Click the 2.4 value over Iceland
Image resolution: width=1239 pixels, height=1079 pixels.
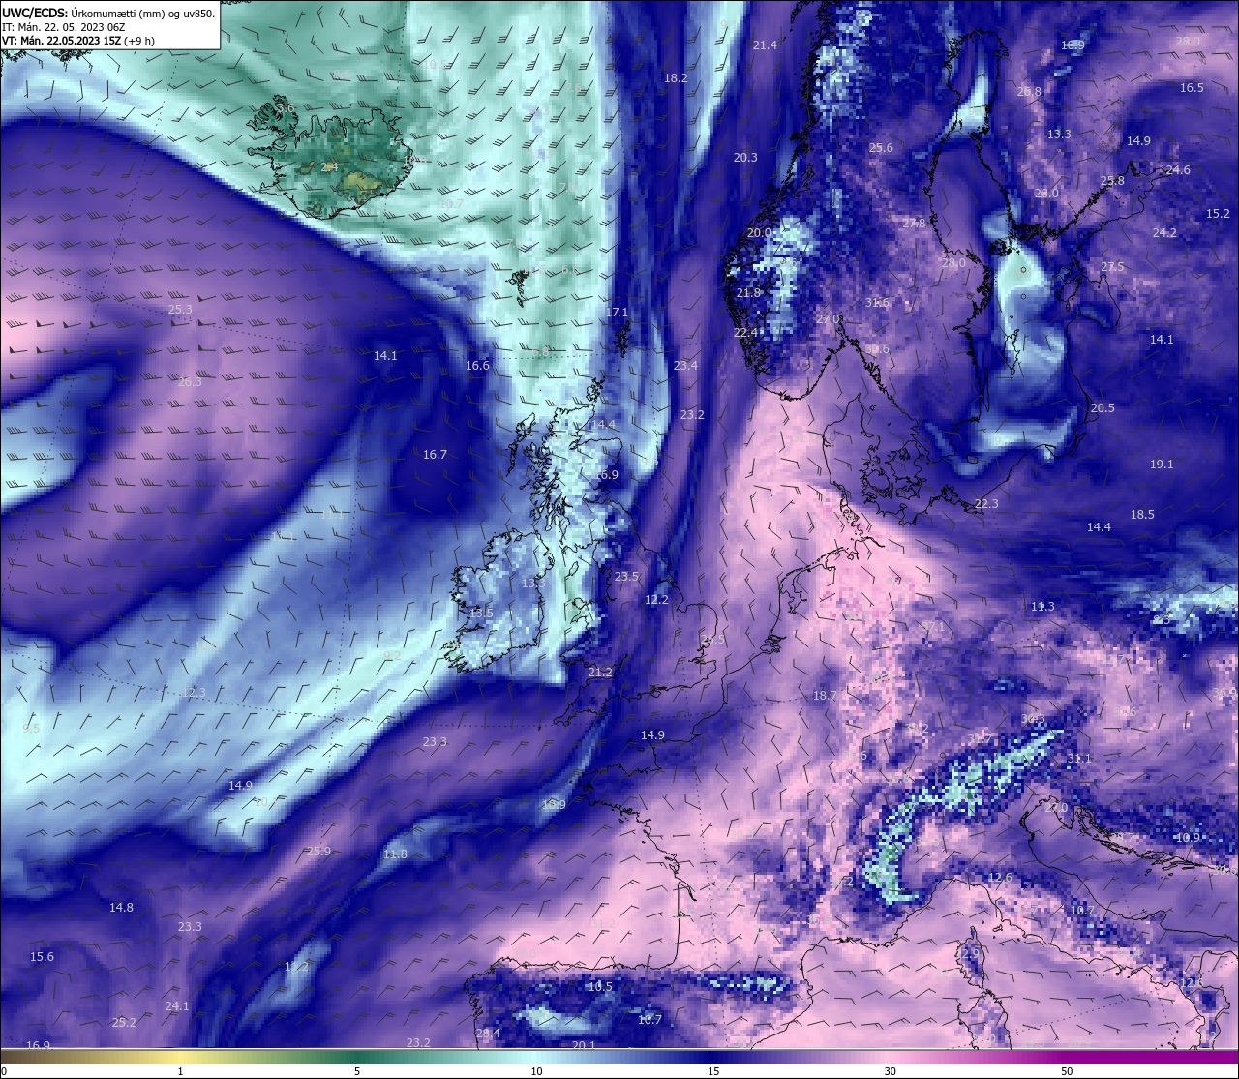(x=329, y=166)
